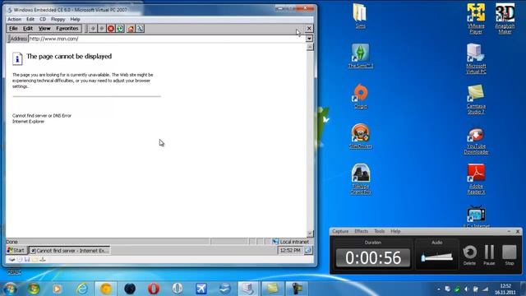Click the Virtual PC shared folder status icon
The width and height of the screenshot is (526, 296).
(x=35, y=260)
